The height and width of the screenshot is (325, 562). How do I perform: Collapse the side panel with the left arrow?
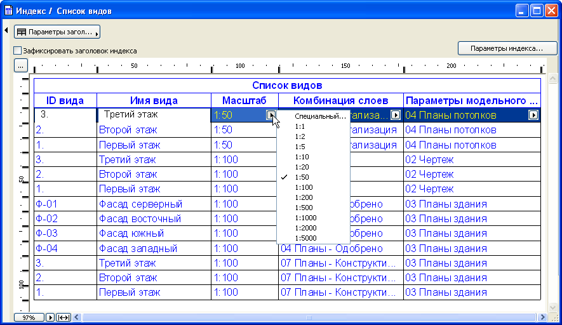point(6,31)
